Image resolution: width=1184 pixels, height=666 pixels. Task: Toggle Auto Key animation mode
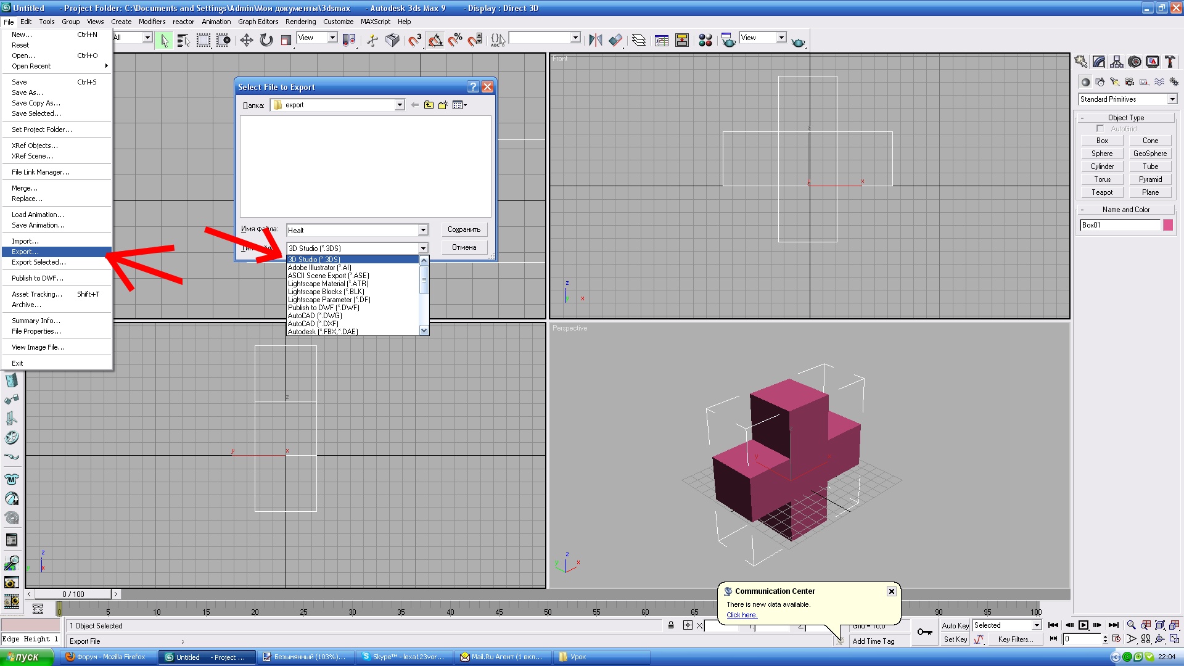(x=955, y=625)
